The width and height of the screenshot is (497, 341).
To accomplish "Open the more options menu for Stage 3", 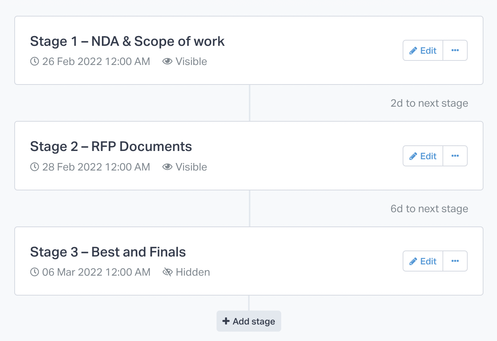I will [455, 261].
